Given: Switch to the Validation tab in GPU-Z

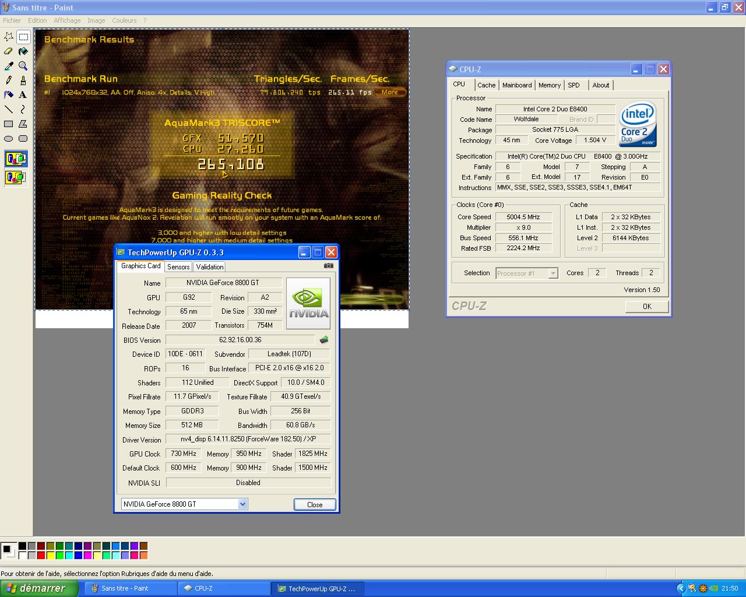Looking at the screenshot, I should 210,266.
